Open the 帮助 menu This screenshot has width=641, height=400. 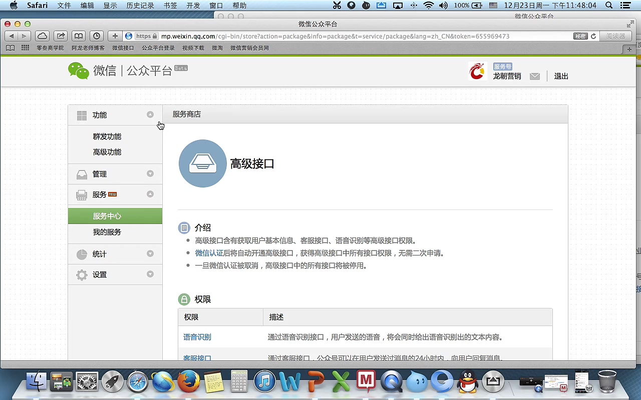[x=239, y=5]
